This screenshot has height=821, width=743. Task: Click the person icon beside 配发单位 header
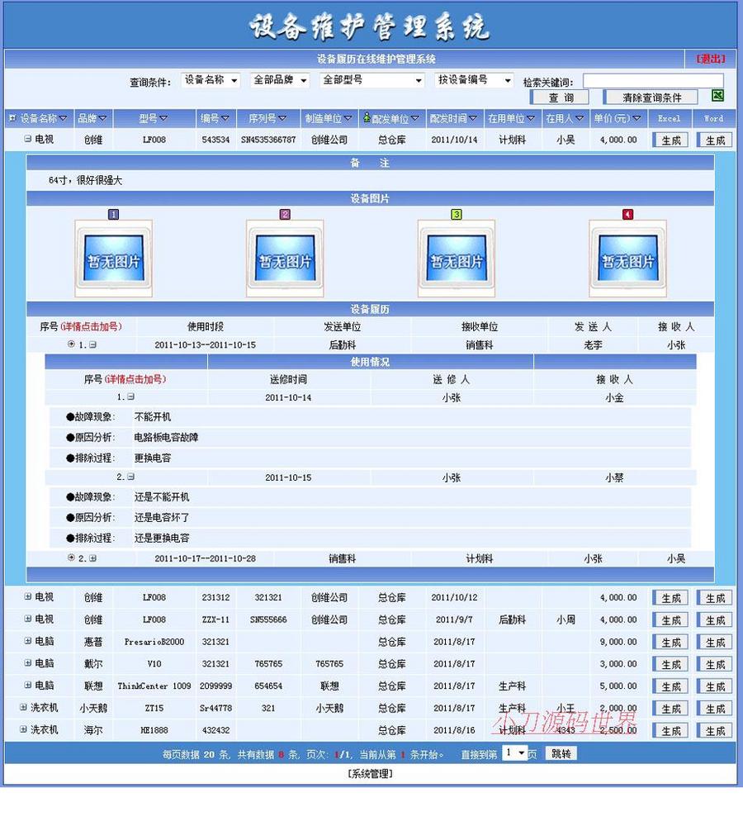click(x=367, y=118)
